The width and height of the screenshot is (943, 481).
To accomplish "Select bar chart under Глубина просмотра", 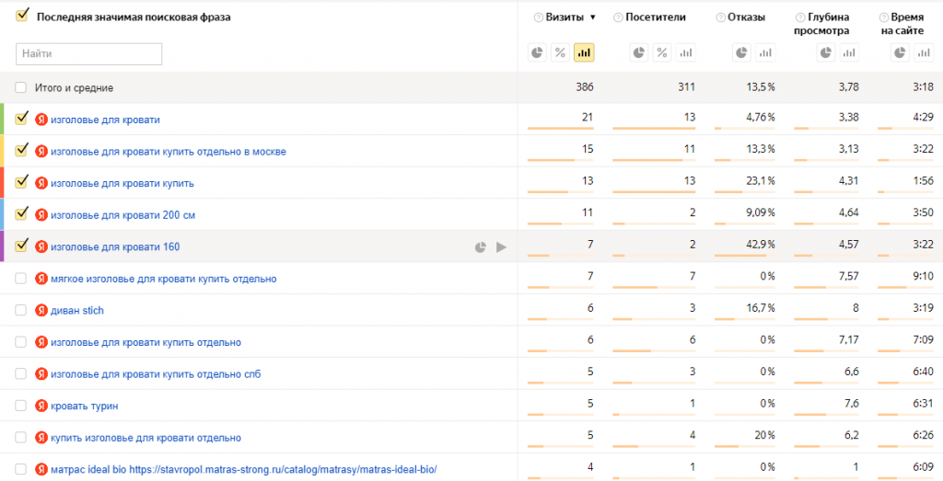I will 848,52.
